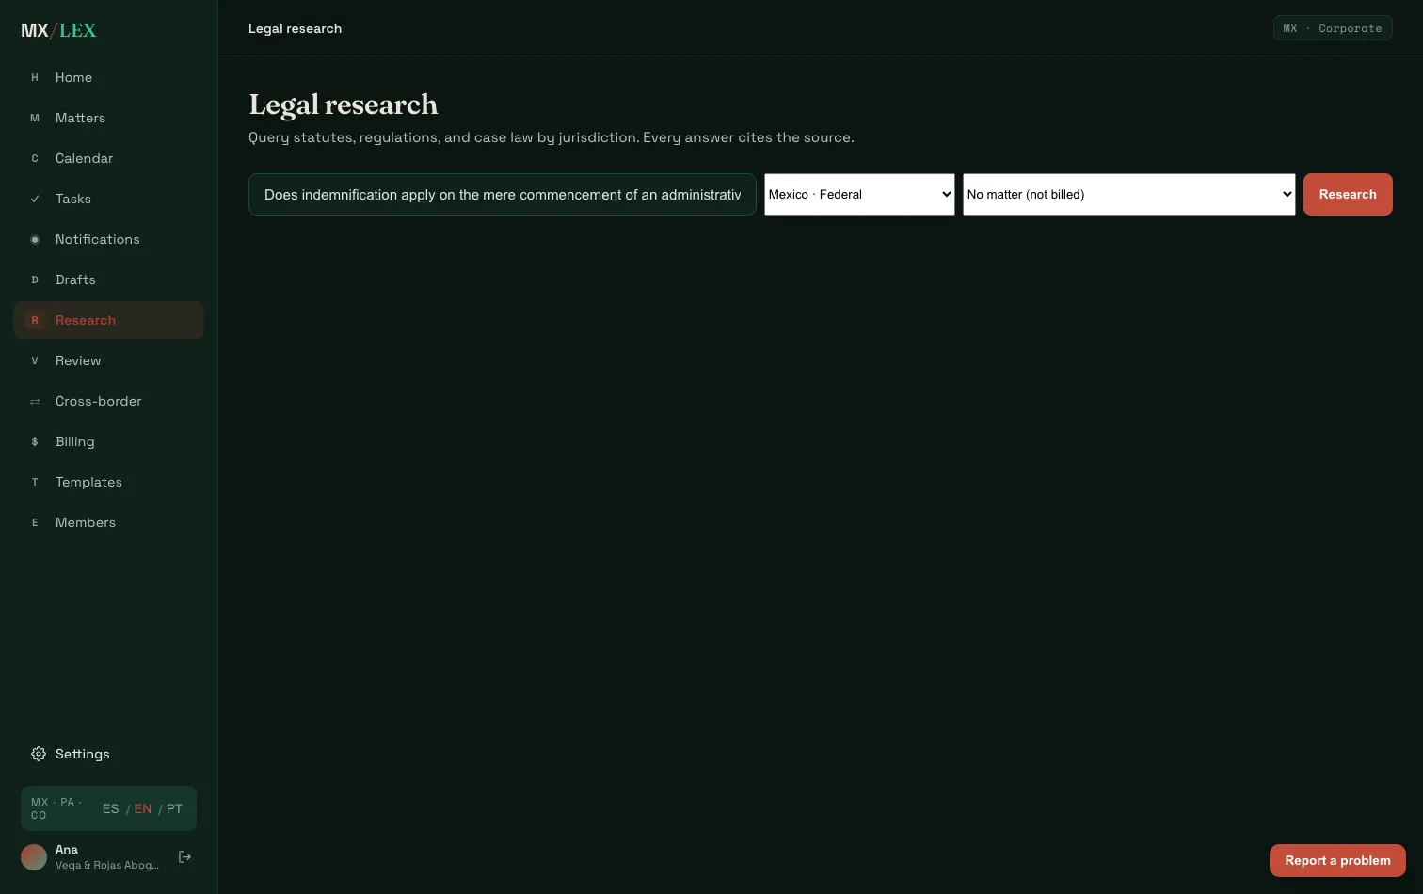Open the Templates section
The width and height of the screenshot is (1423, 894).
(108, 482)
